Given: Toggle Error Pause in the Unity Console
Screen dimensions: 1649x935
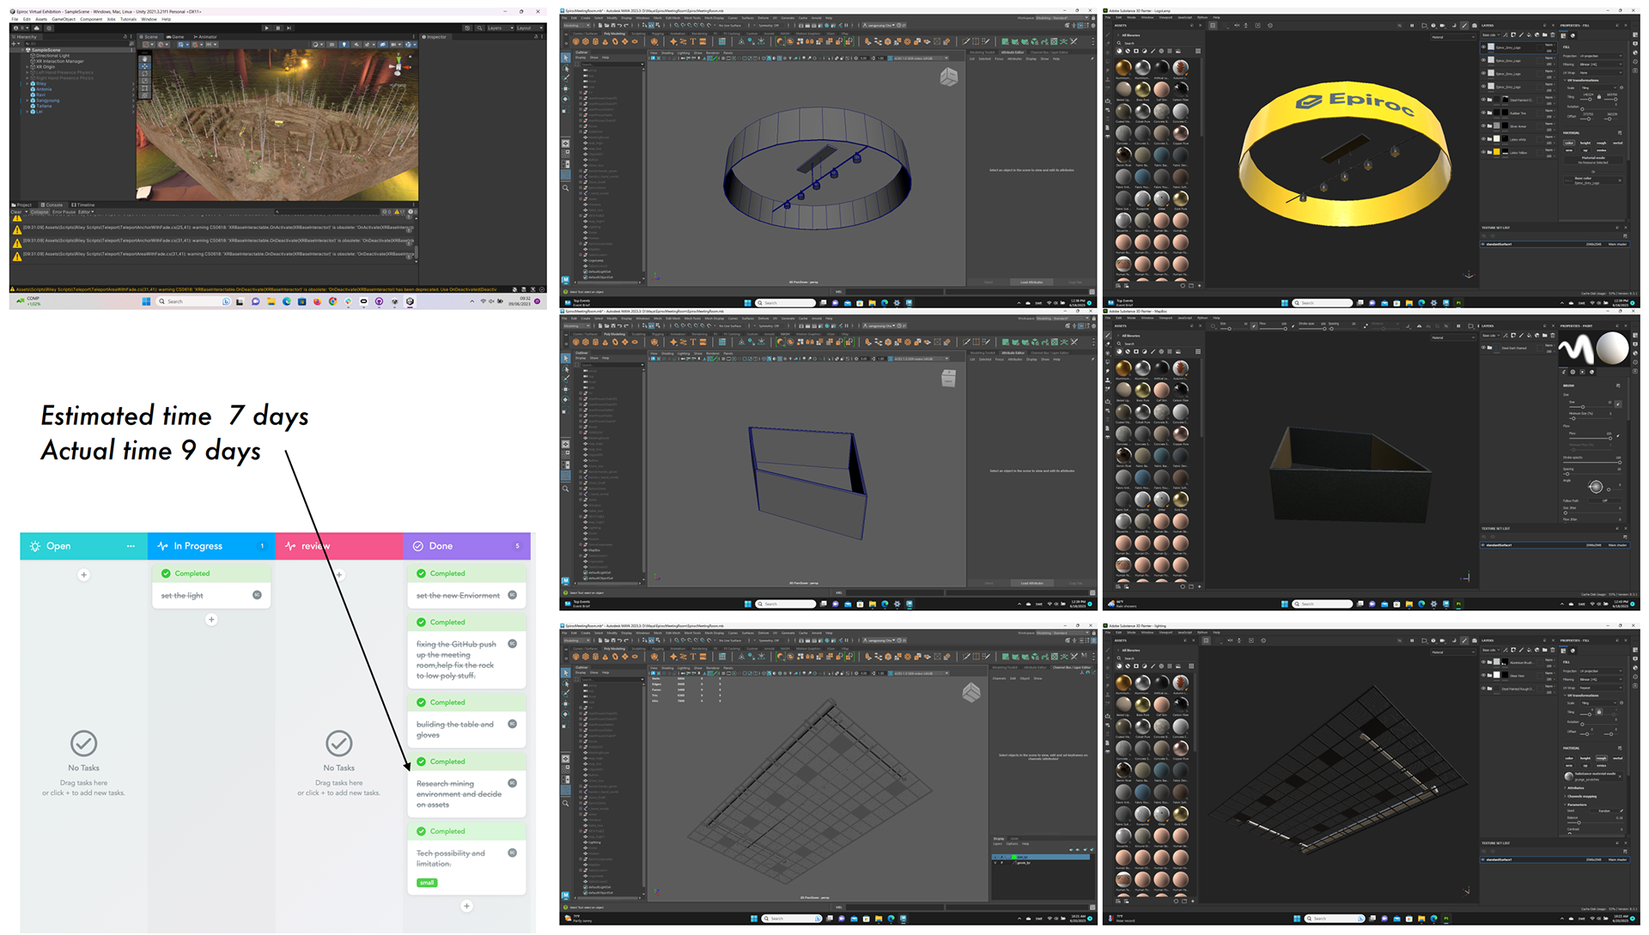Looking at the screenshot, I should click(64, 212).
